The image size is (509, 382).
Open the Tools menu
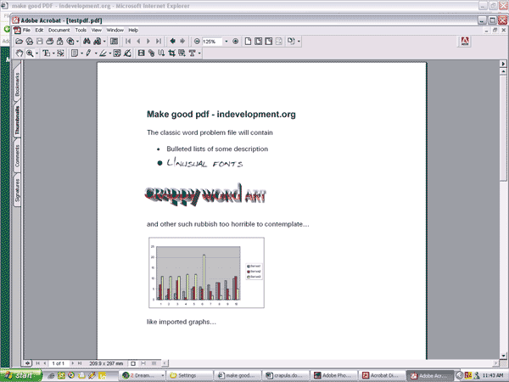click(x=81, y=31)
